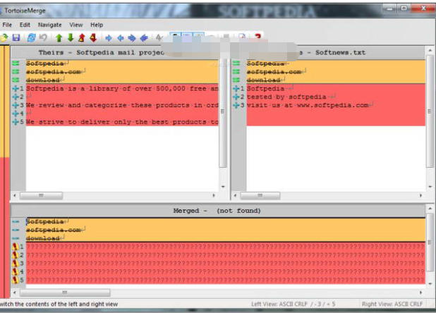Image resolution: width=436 pixels, height=313 pixels.
Task: Select 'tested by softpedia' line in right pane
Action: pyautogui.click(x=336, y=97)
